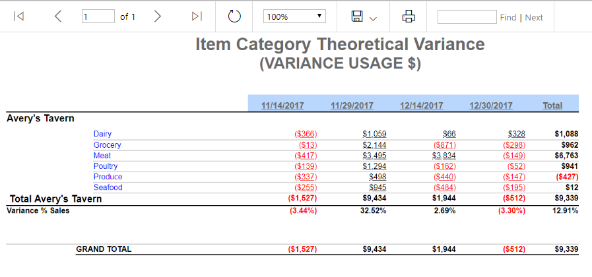This screenshot has height=277, width=592.
Task: Click Grocery ($298) value
Action: [x=514, y=145]
